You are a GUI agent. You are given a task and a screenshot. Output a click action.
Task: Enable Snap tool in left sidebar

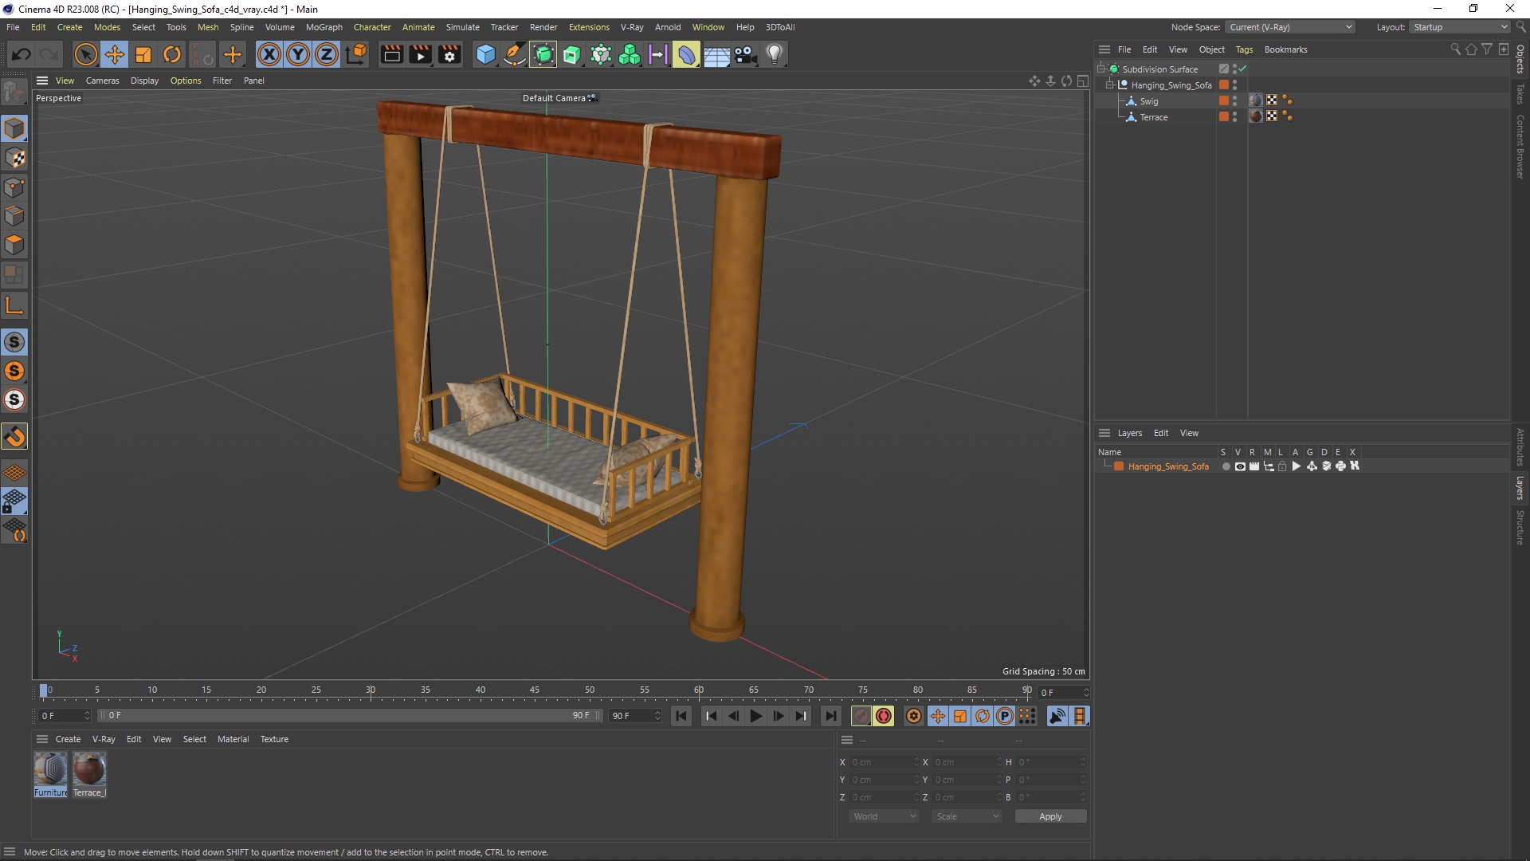click(x=14, y=436)
